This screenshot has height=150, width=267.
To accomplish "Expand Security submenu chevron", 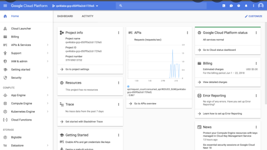I will (x=48, y=78).
